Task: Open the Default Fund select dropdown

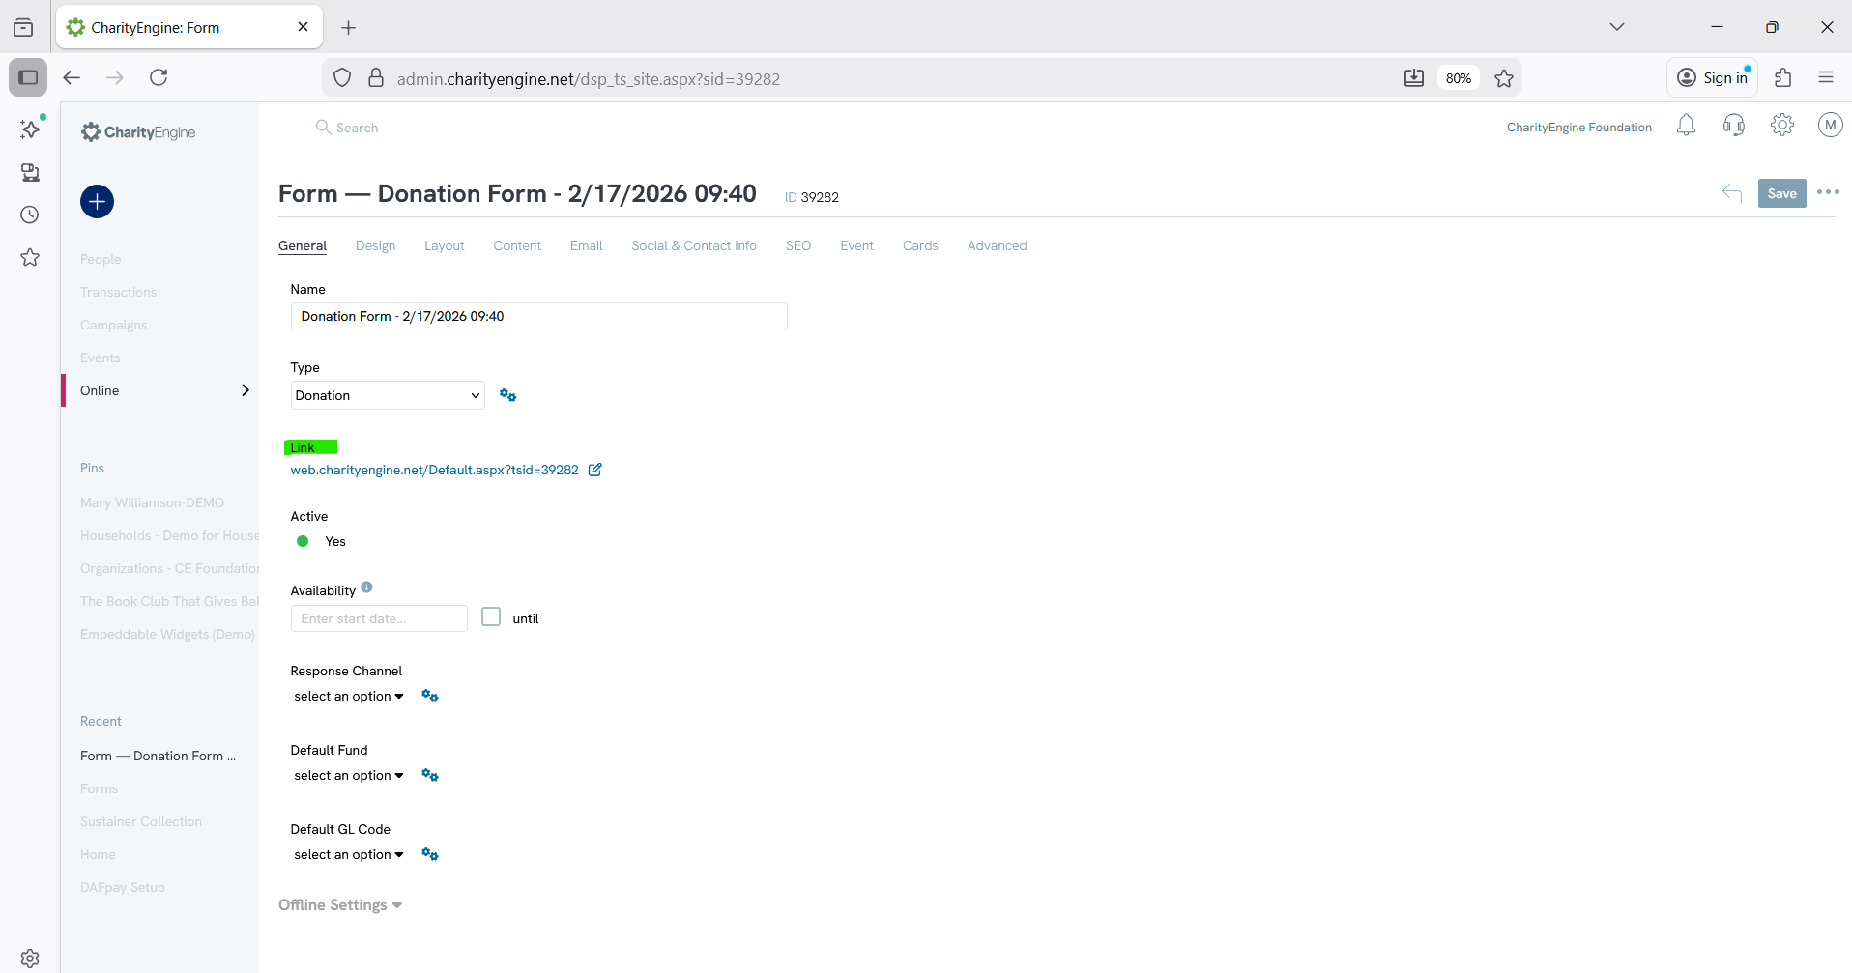Action: pos(348,776)
